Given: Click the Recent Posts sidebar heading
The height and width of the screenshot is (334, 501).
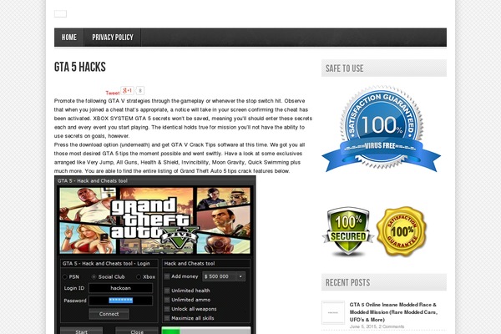Looking at the screenshot, I should [384, 282].
